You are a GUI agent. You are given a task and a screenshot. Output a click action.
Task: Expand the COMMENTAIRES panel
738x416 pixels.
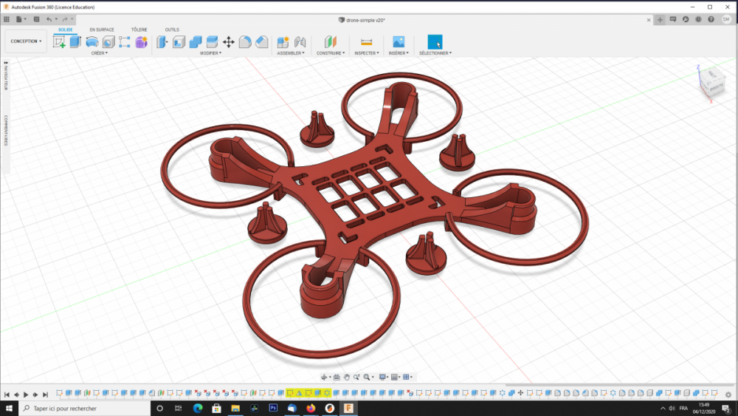pyautogui.click(x=6, y=131)
